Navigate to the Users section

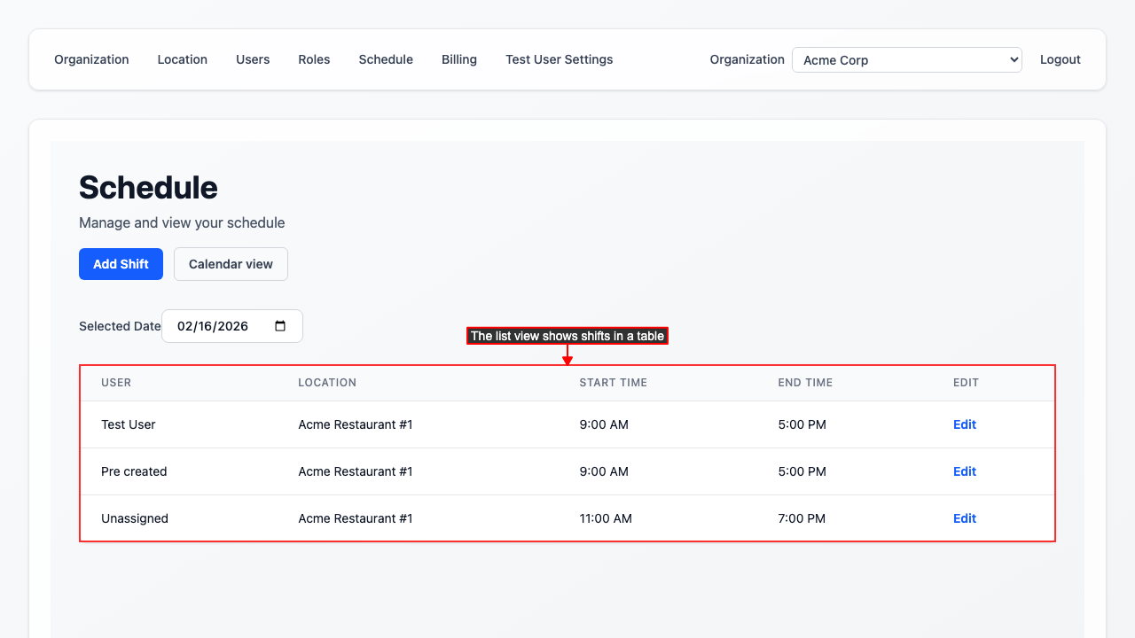pyautogui.click(x=253, y=59)
